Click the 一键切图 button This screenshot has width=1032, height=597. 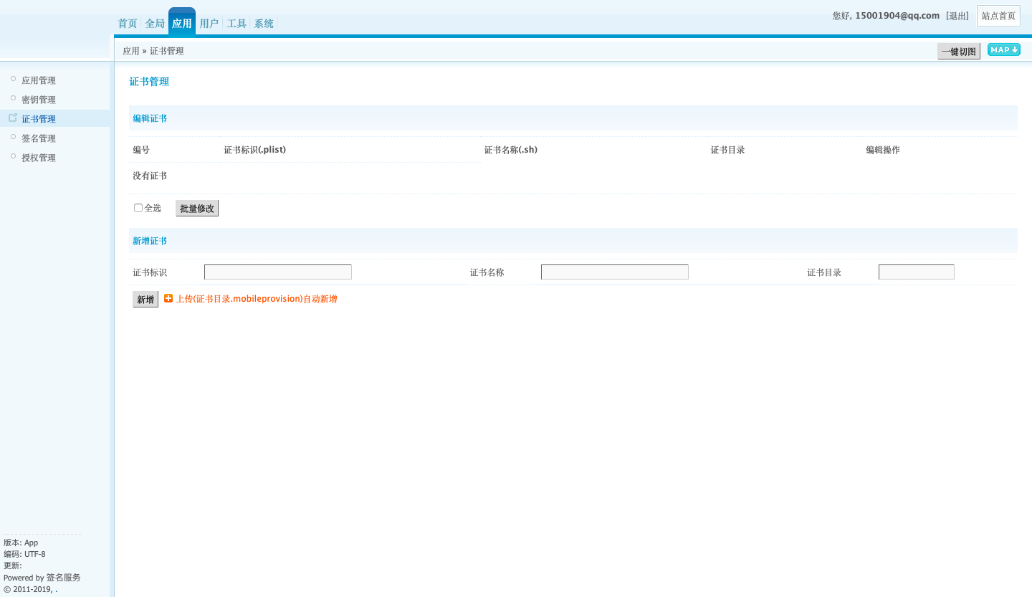coord(958,52)
